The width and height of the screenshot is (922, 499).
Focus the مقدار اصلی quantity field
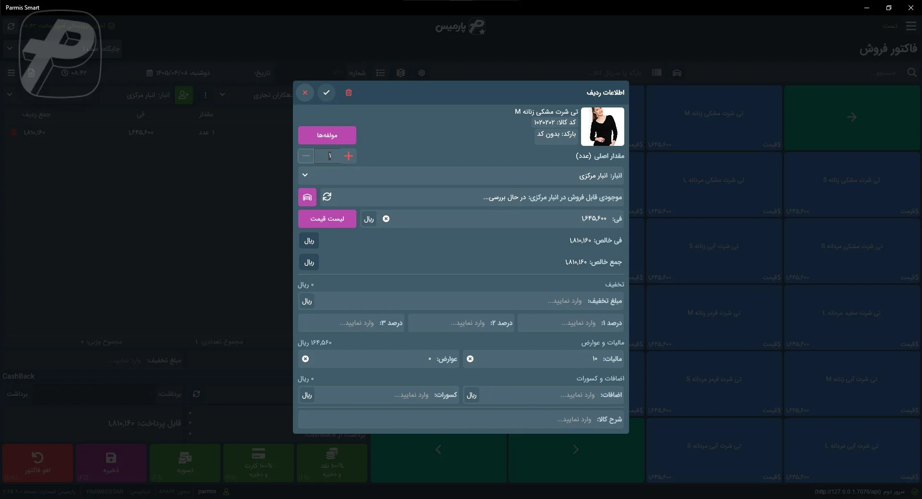[328, 156]
